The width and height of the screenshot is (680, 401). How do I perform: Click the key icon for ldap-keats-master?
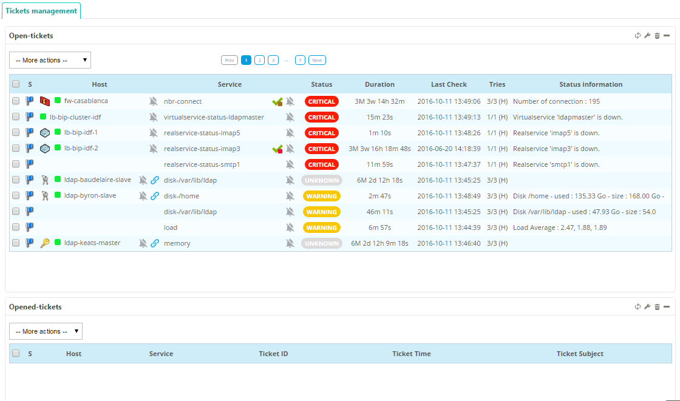(44, 243)
